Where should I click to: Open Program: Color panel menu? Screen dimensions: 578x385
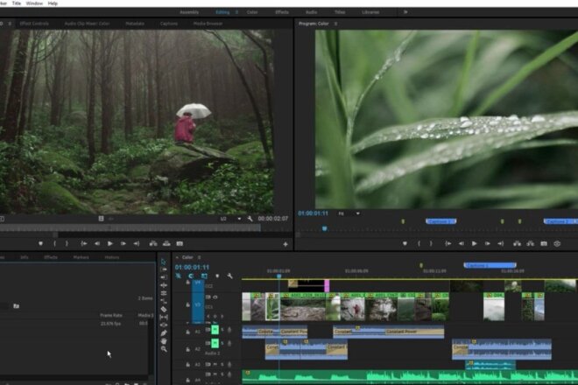[x=335, y=24]
